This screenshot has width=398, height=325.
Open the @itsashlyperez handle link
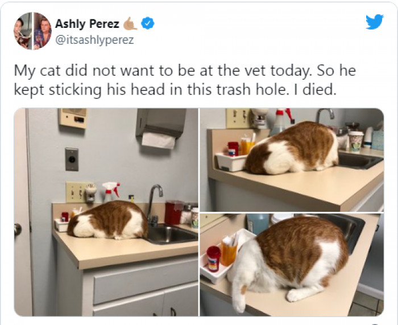pos(94,40)
